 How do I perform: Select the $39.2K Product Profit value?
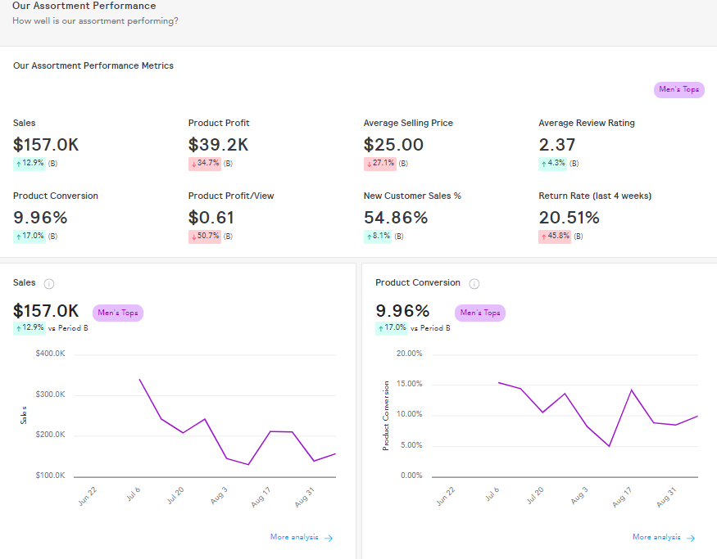click(218, 145)
